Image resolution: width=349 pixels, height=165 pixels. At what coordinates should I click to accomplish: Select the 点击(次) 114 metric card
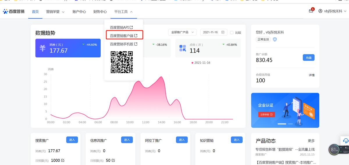point(208,48)
